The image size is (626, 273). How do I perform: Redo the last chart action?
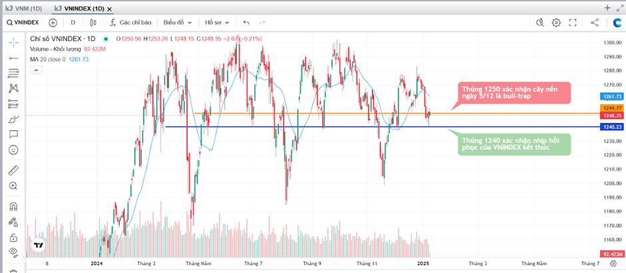pyautogui.click(x=262, y=23)
